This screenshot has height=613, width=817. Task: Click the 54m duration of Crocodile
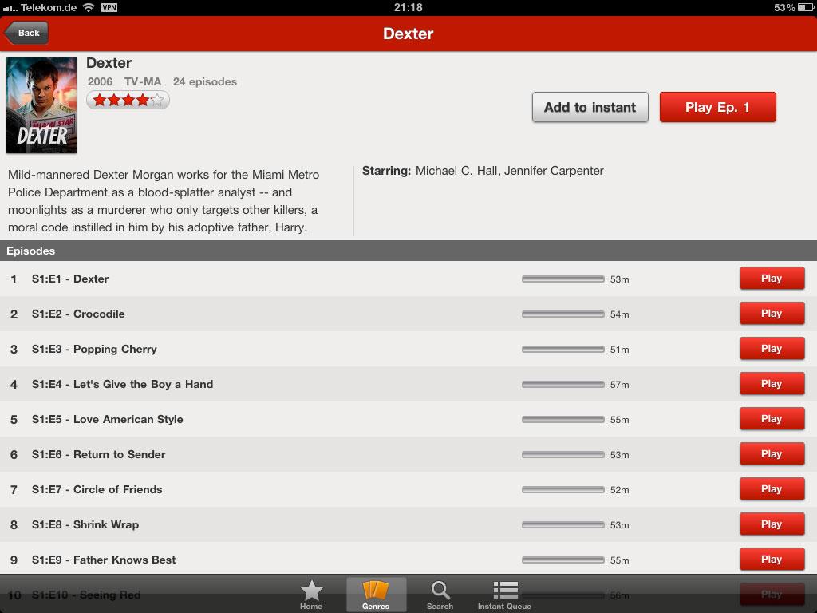pyautogui.click(x=619, y=314)
